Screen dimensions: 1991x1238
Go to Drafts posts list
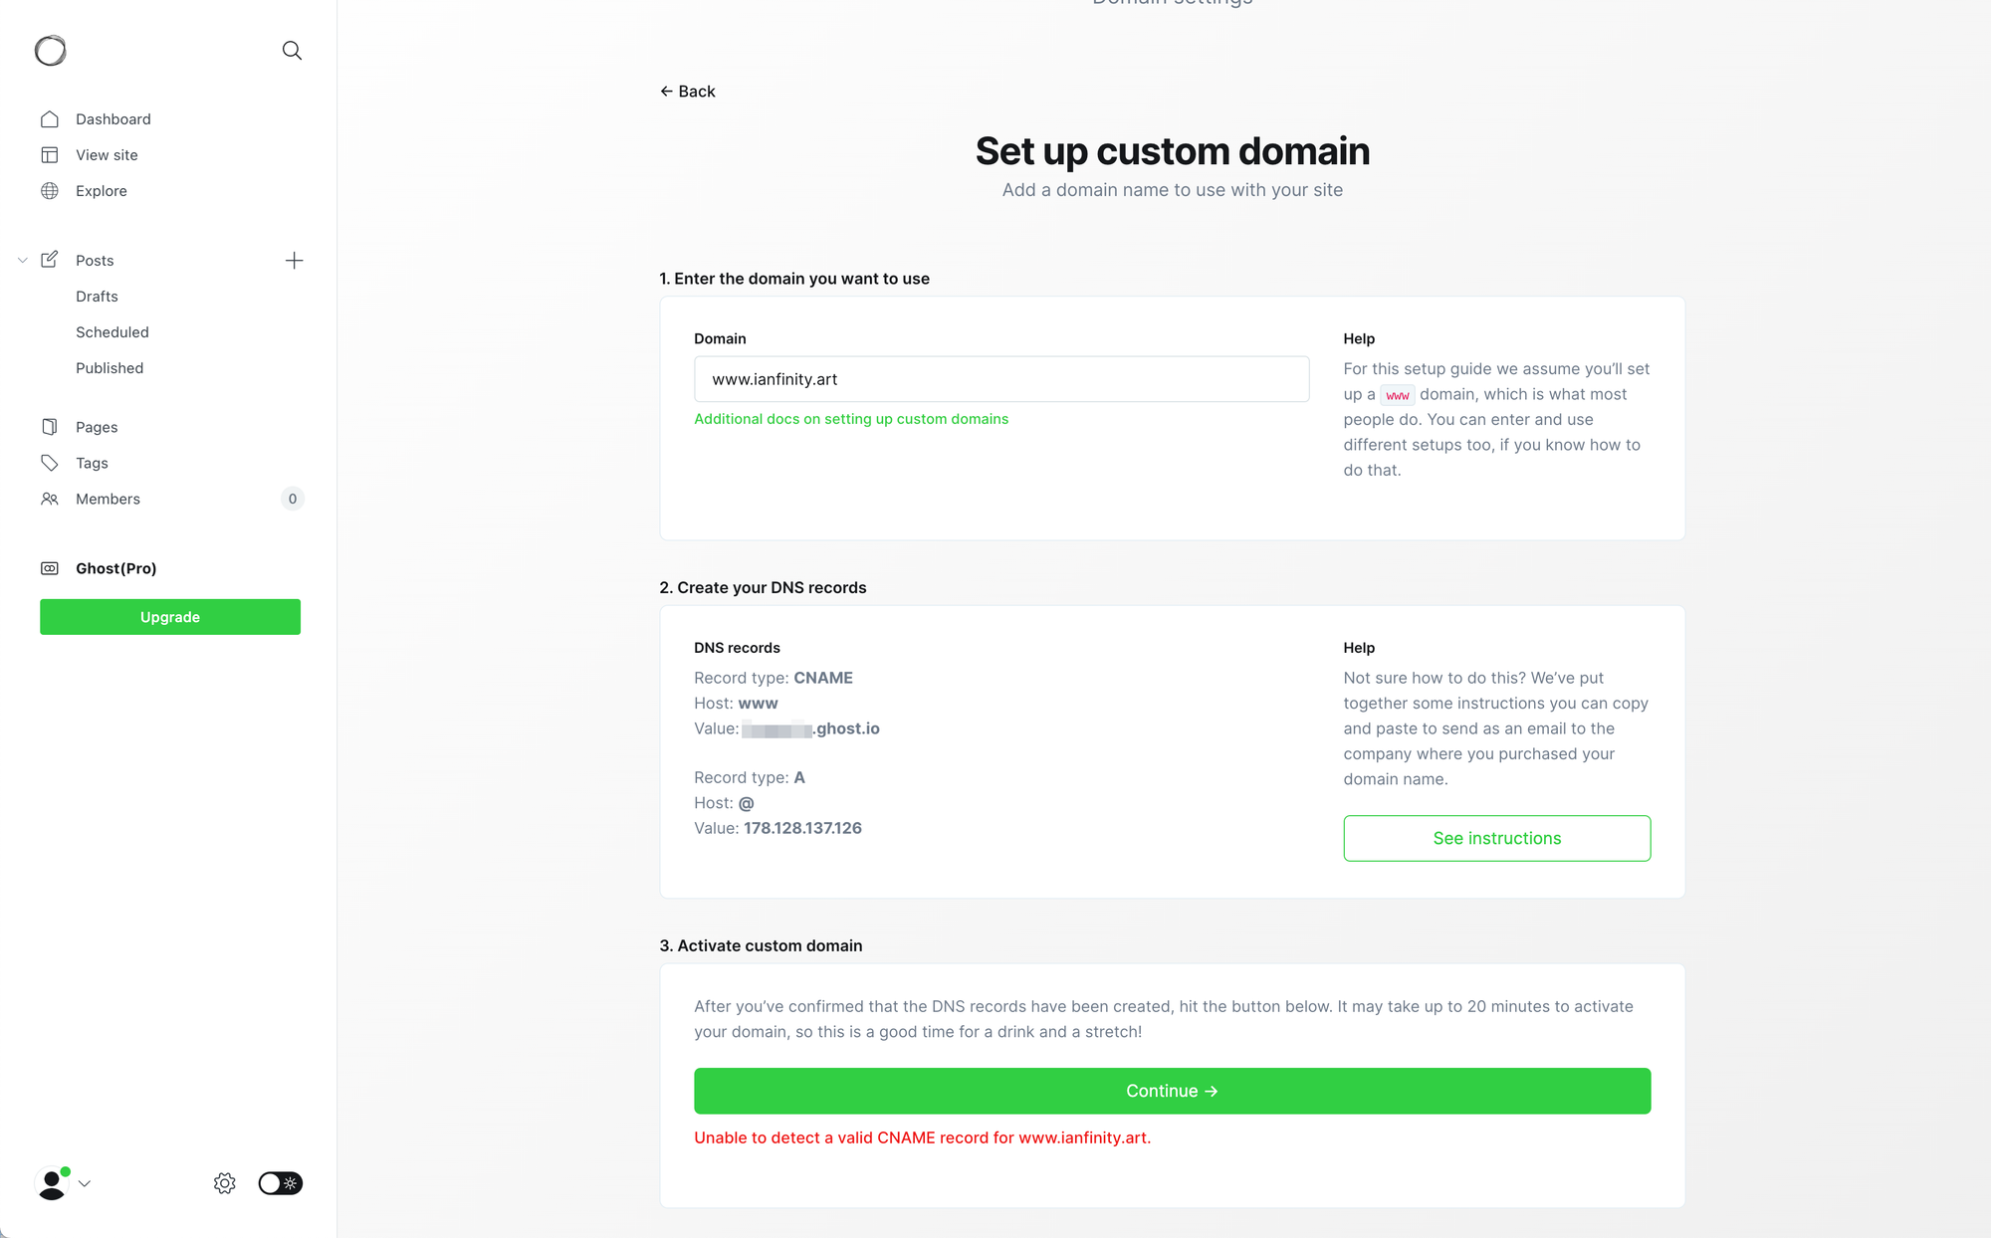tap(97, 297)
